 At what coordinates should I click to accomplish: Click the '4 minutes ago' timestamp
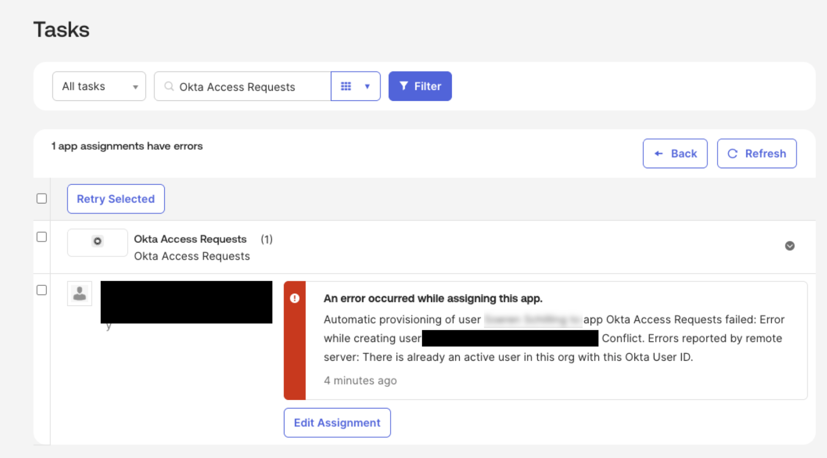pyautogui.click(x=360, y=381)
